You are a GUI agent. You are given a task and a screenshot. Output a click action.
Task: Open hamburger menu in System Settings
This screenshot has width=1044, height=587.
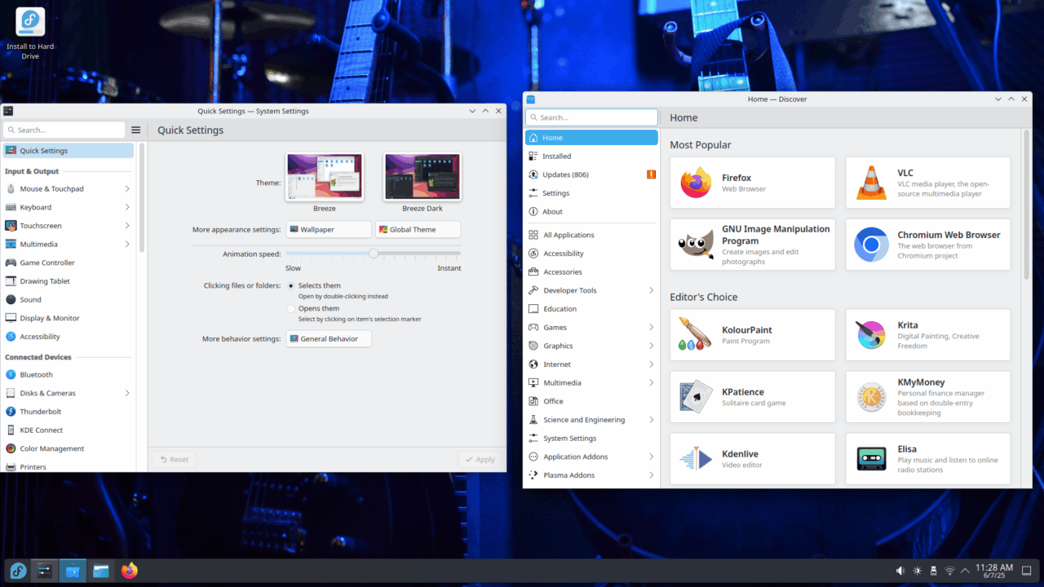click(x=136, y=130)
